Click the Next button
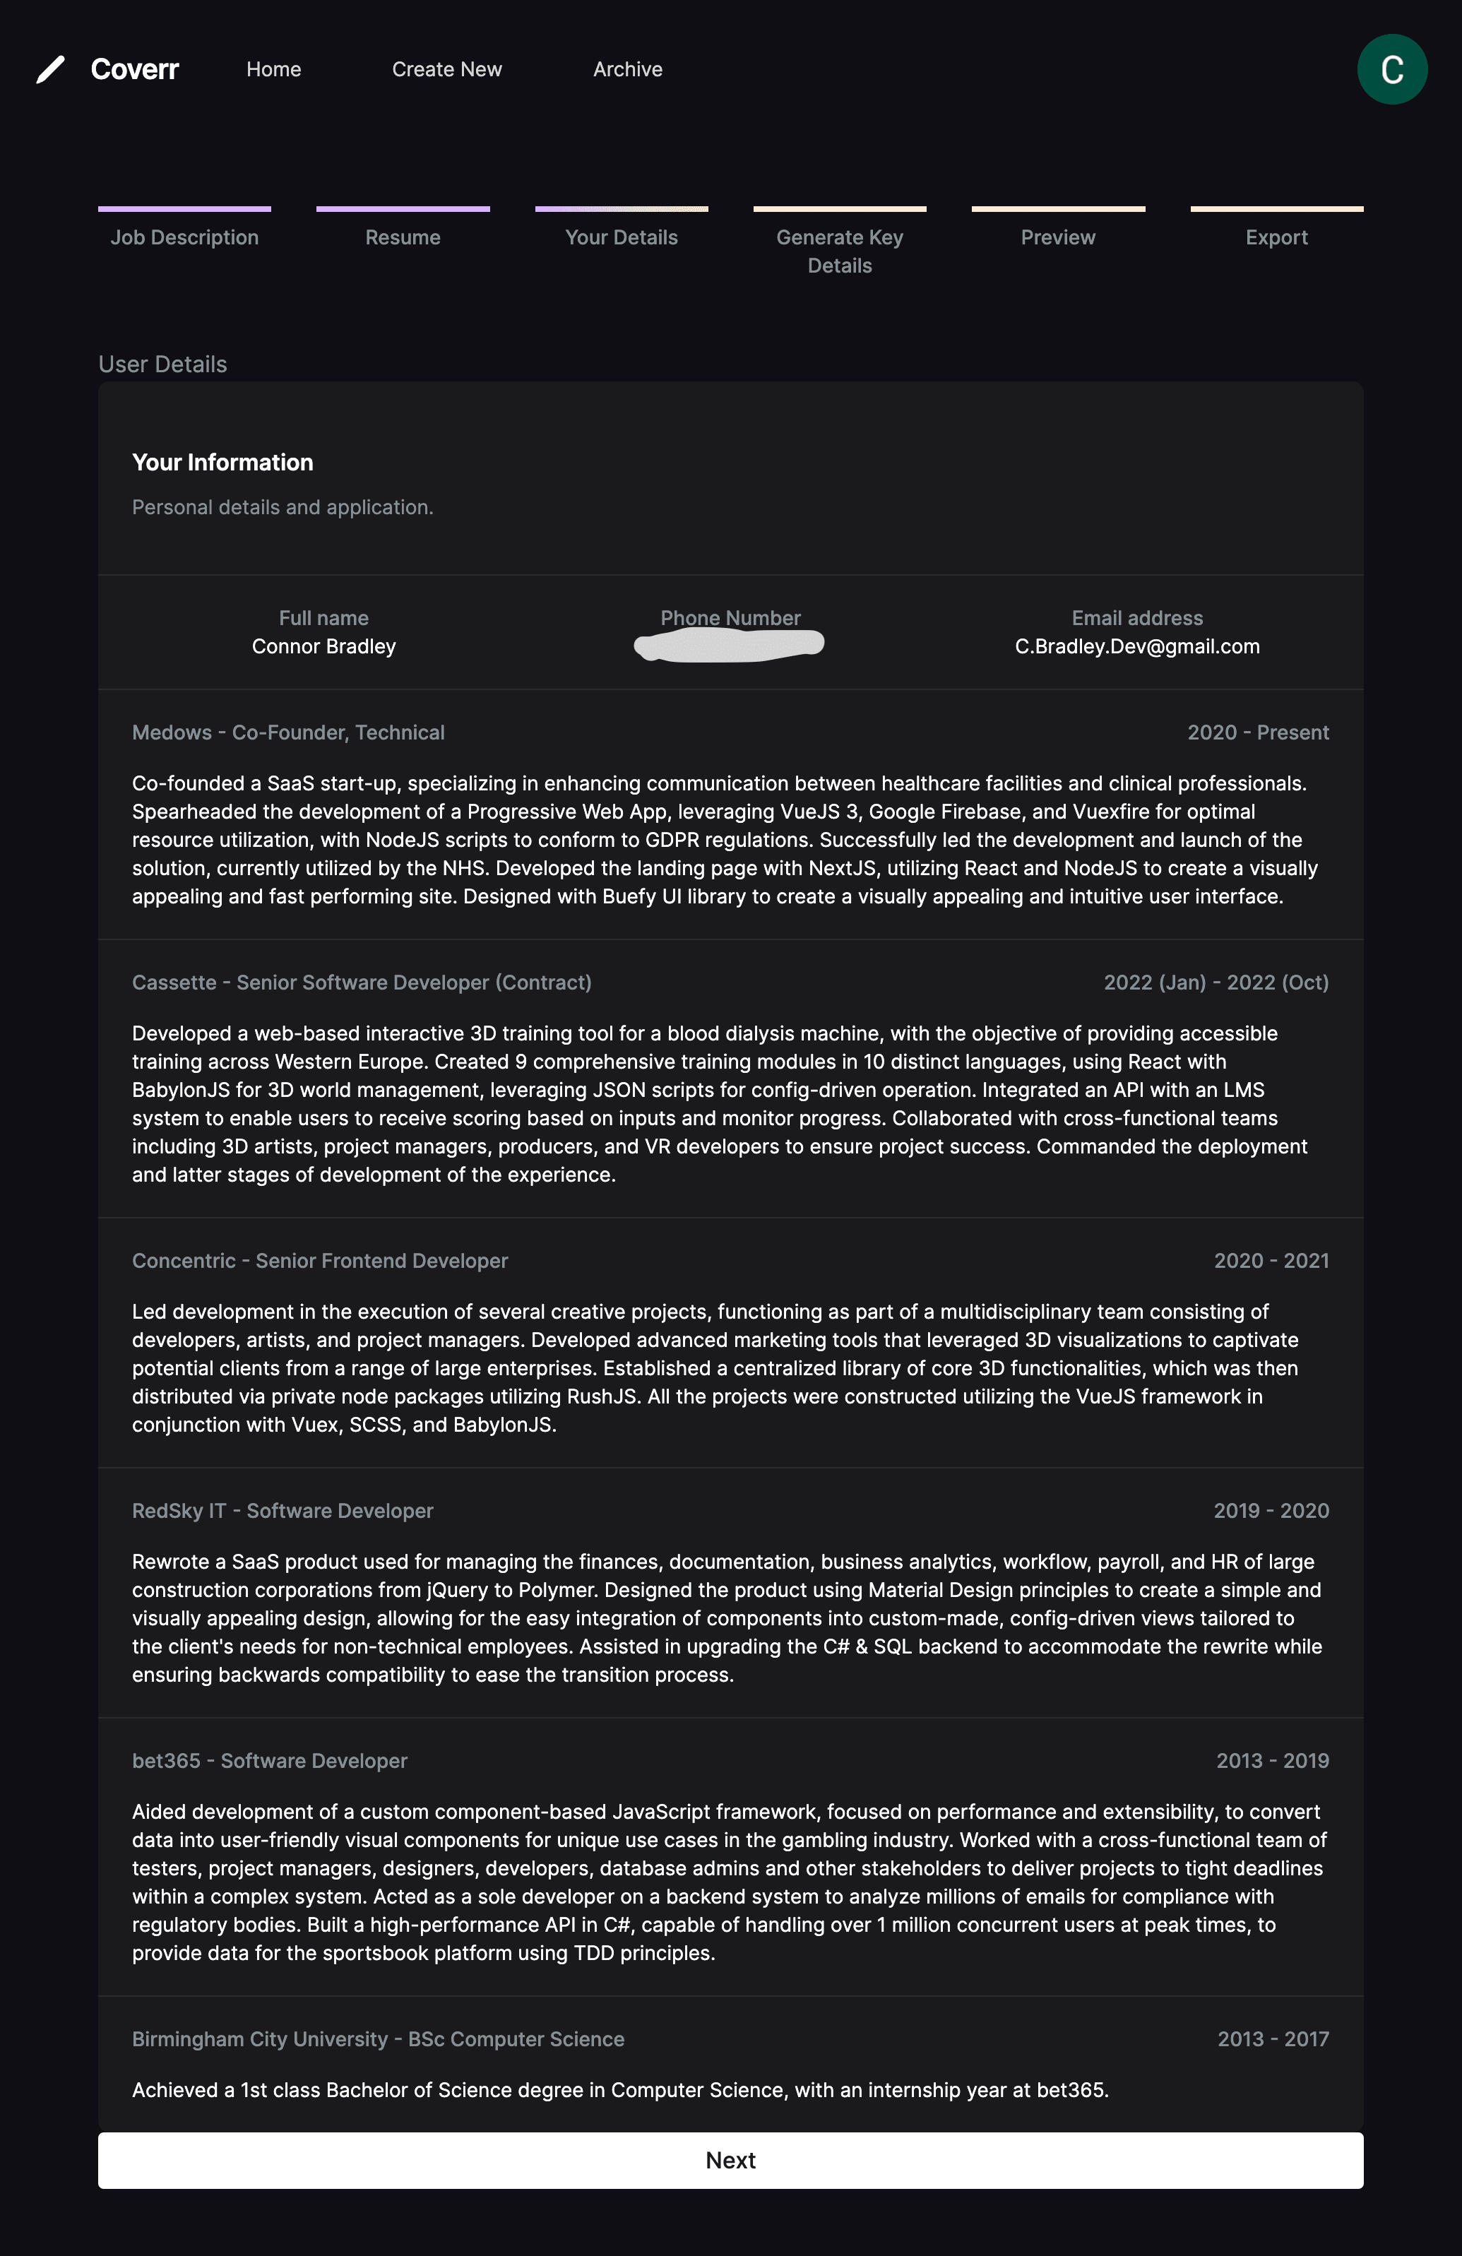This screenshot has height=2256, width=1462. (730, 2159)
